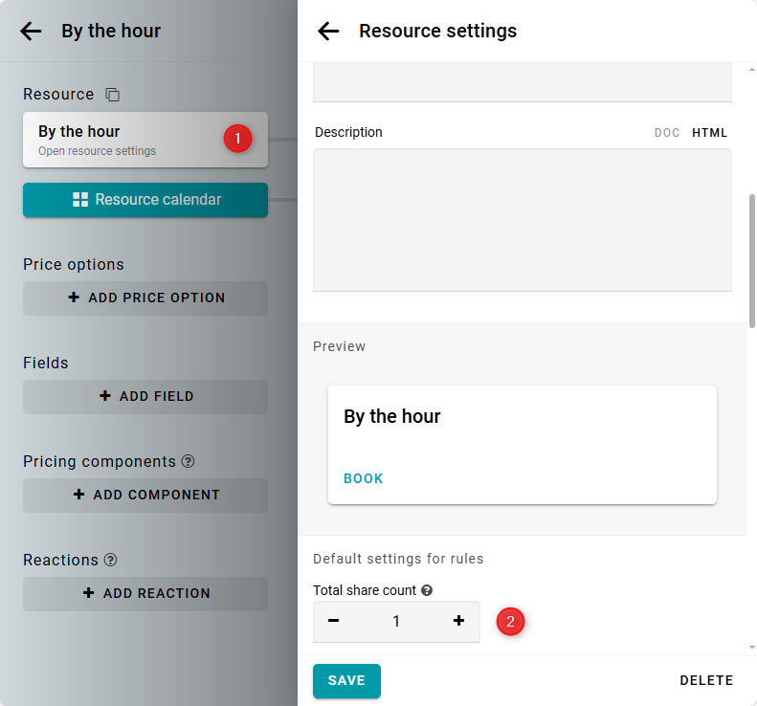Add a pricing component
Screen dimensions: 757x706
pyautogui.click(x=145, y=496)
